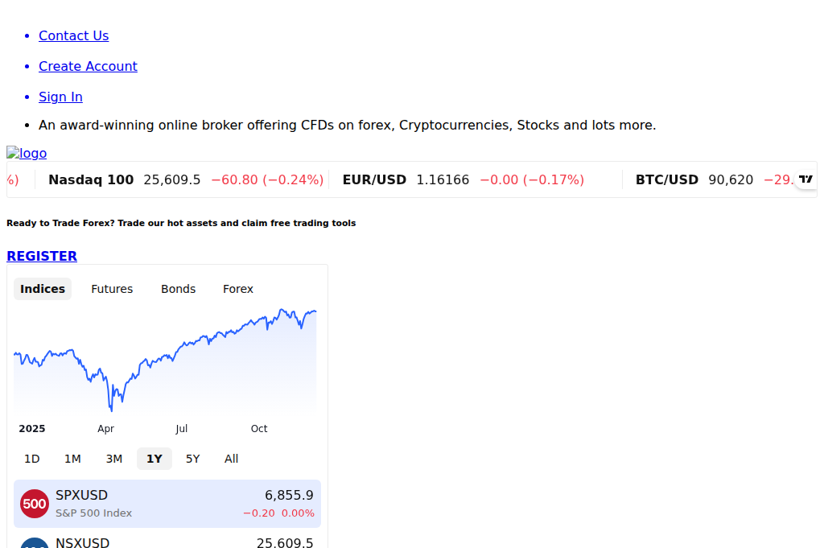Click the Nasdaq 100 ticker item
This screenshot has width=824, height=548.
pos(185,179)
